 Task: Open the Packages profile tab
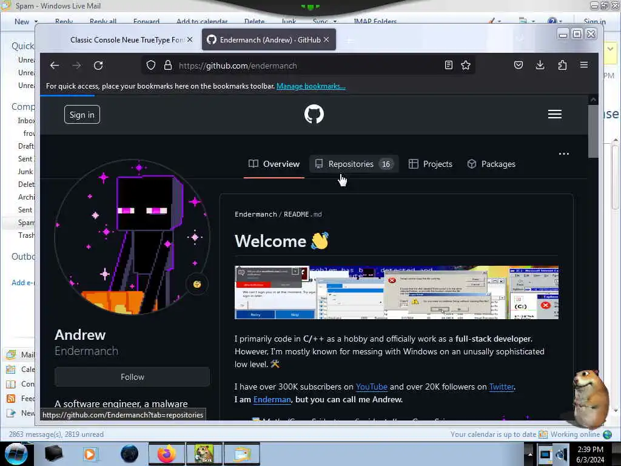pos(491,164)
